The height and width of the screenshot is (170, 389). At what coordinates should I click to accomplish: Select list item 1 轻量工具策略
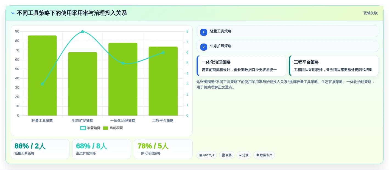(287, 31)
